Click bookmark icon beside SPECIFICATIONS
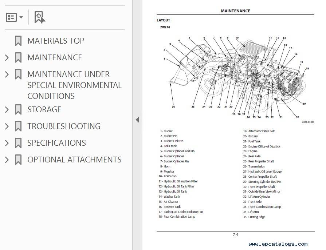This screenshot has height=250, width=326. tap(18, 143)
